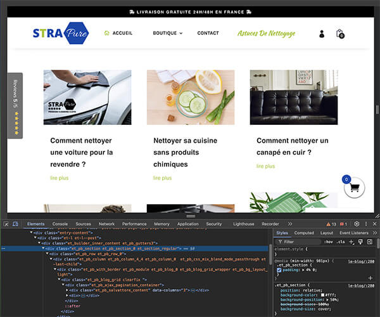Screen dimensions: 380x317
Task: Open the le-blog source link beside .et_pb_section media rule
Action: pyautogui.click(x=361, y=261)
